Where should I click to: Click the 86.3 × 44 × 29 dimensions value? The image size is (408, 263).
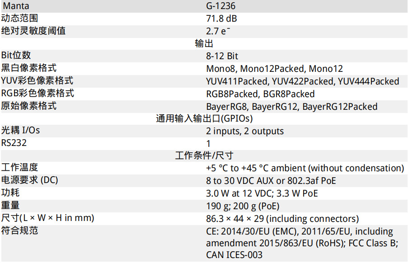point(235,219)
